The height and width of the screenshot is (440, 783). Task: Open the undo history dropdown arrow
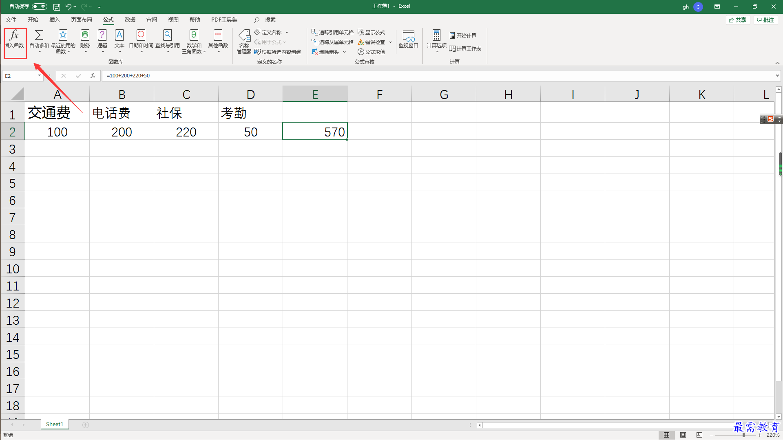pos(75,7)
